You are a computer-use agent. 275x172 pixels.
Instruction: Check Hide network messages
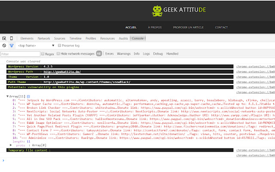[58, 53]
